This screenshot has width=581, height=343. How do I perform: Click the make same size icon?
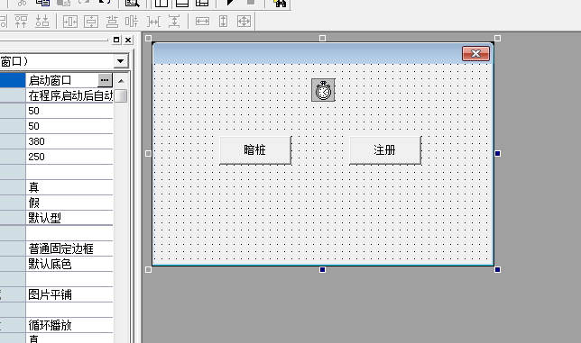coord(244,22)
